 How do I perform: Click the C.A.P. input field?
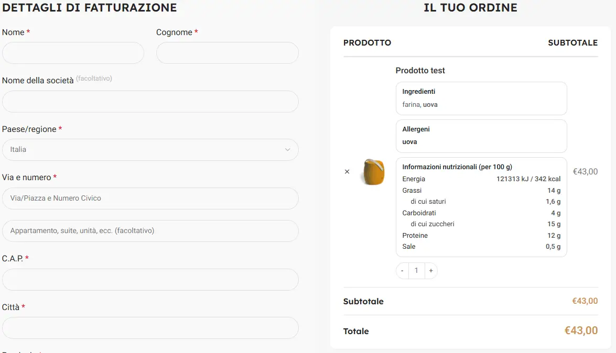pyautogui.click(x=150, y=279)
